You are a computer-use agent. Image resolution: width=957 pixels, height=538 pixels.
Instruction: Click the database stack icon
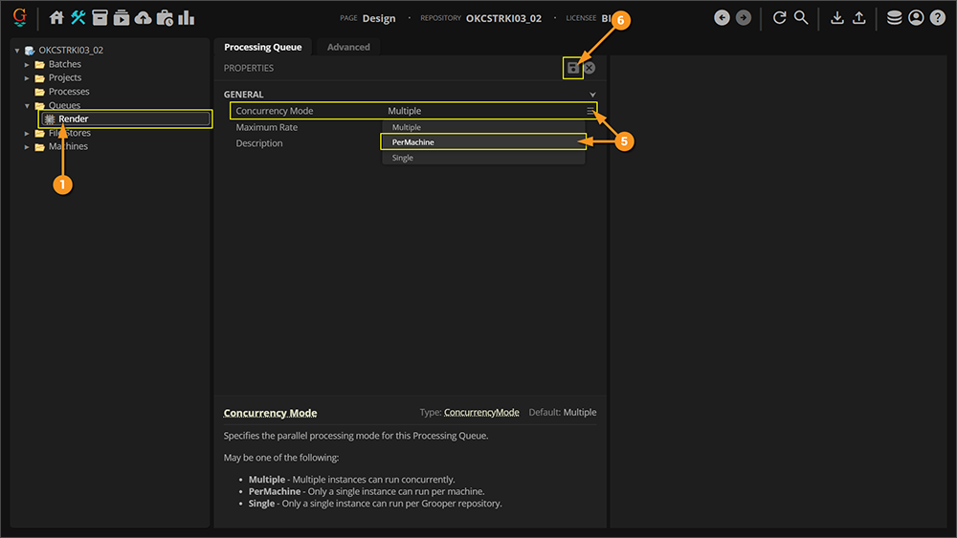[x=894, y=17]
